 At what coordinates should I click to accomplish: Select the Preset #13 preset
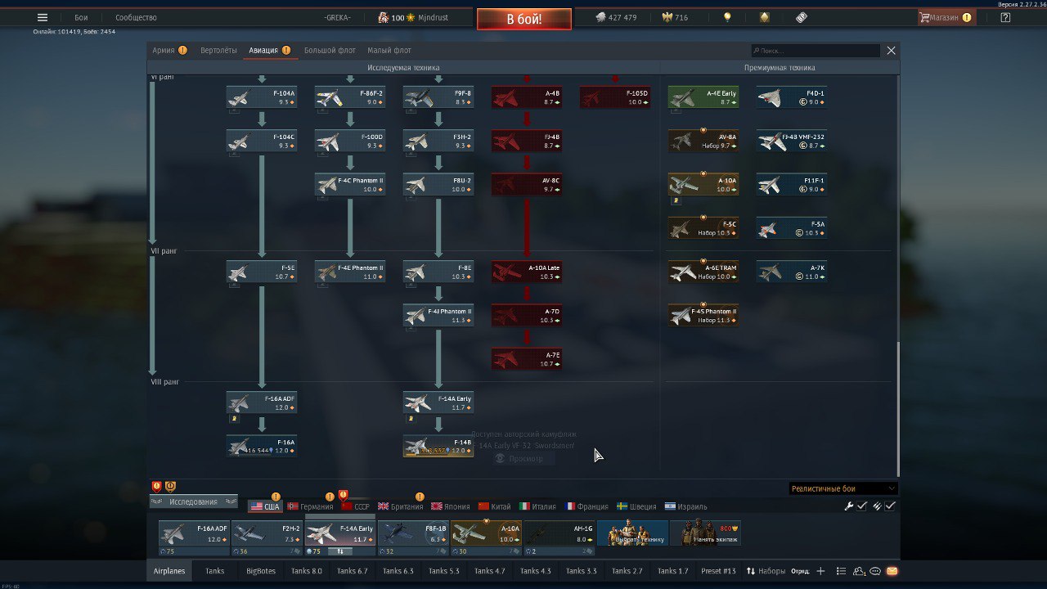[718, 571]
